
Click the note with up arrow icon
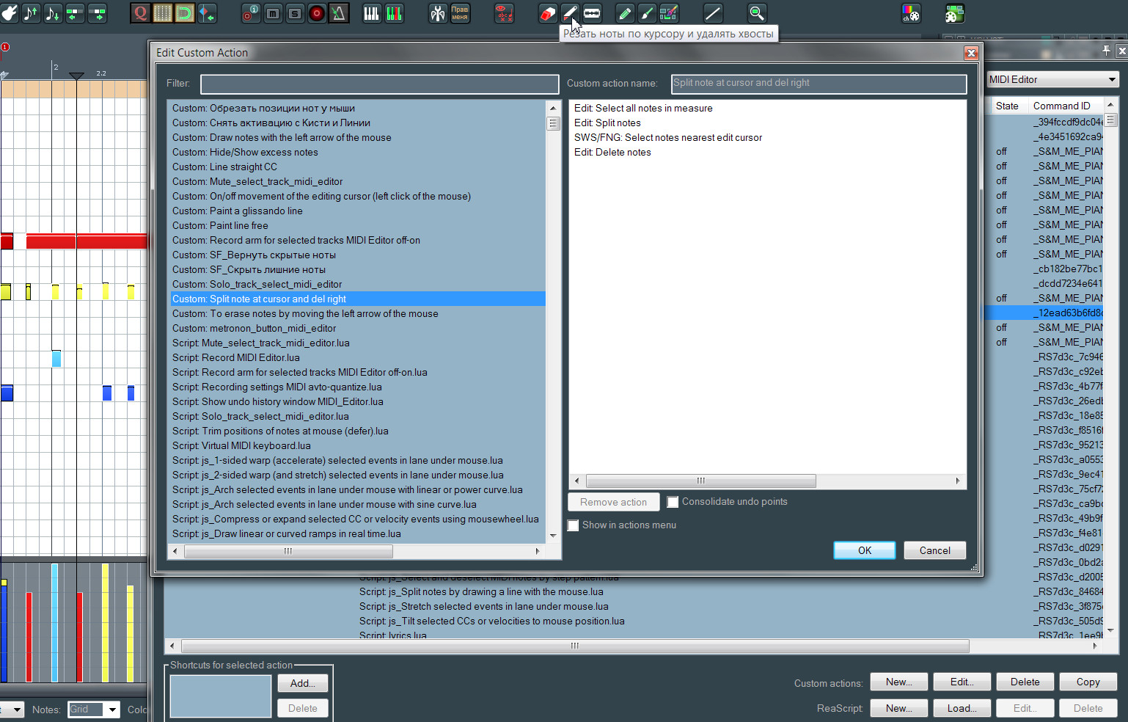point(31,13)
